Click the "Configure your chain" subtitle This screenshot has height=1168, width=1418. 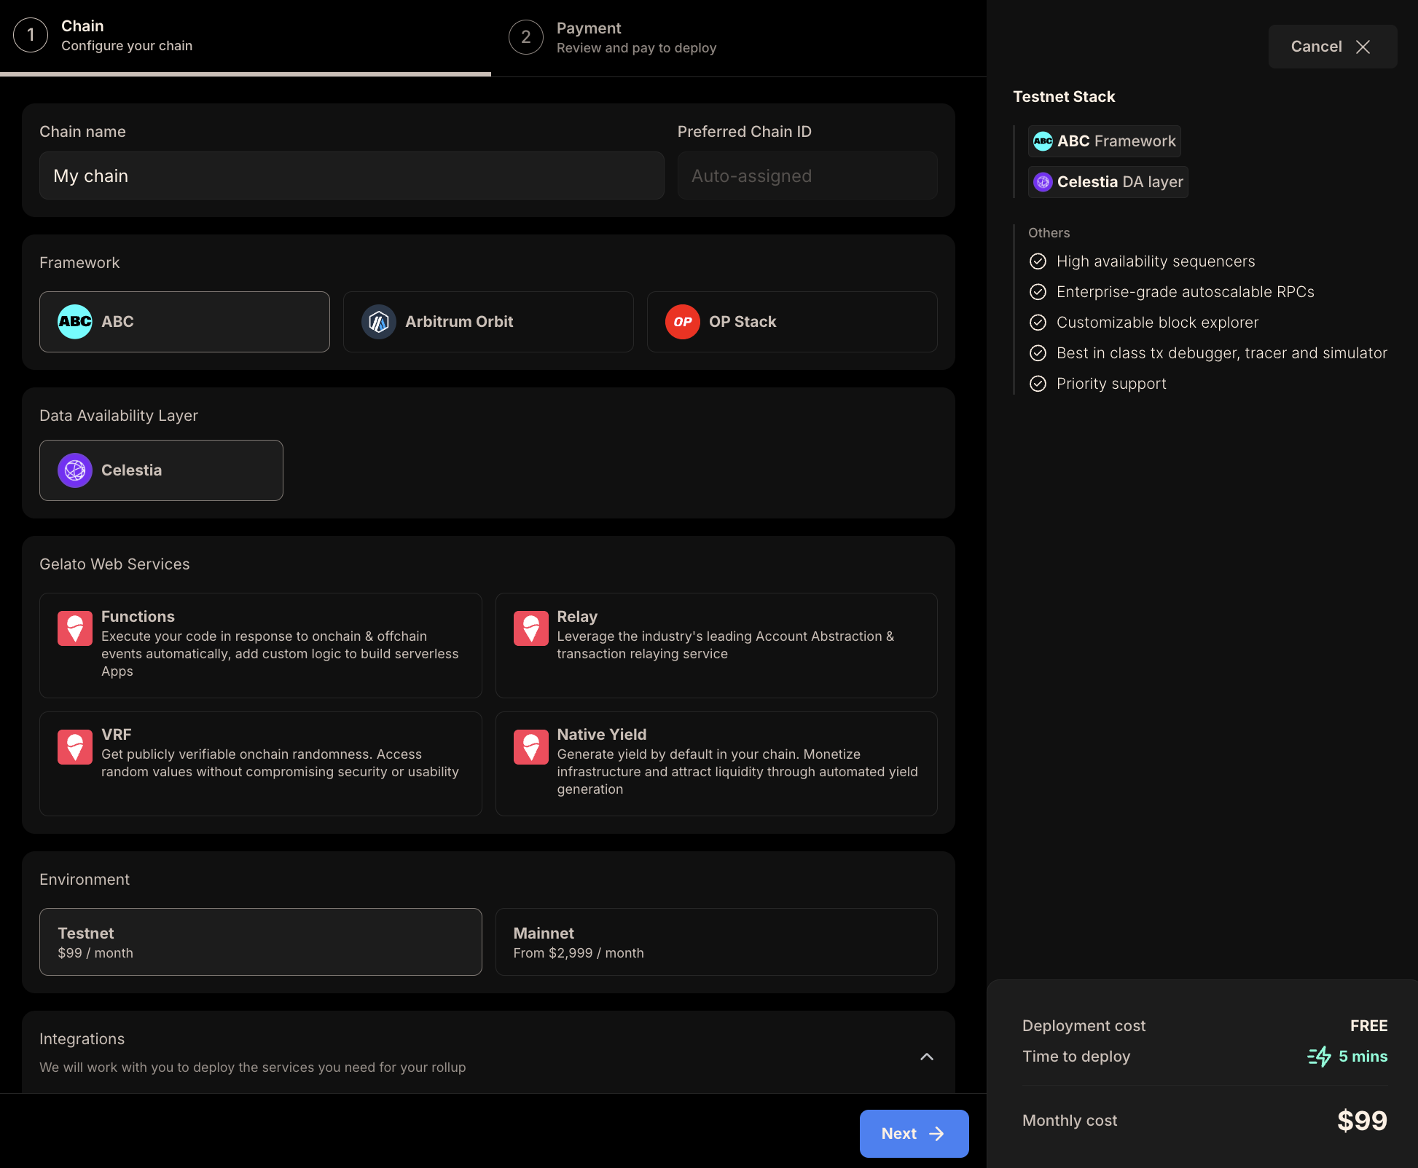(127, 46)
